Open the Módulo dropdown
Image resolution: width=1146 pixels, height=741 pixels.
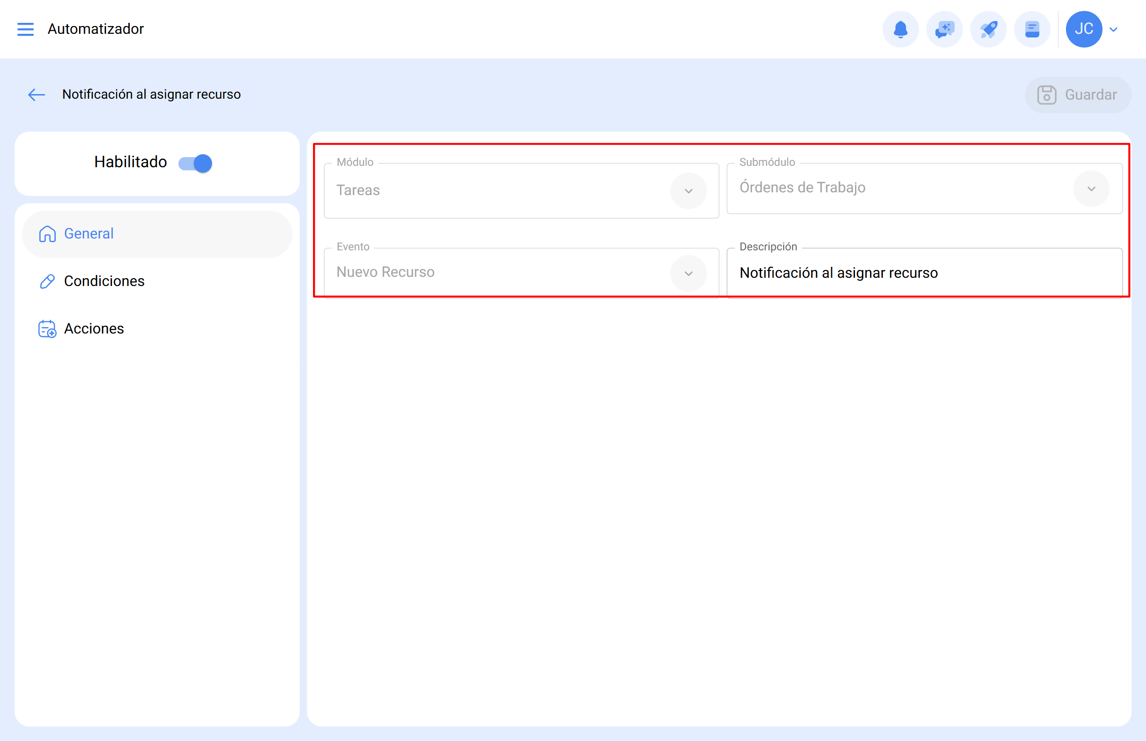click(x=688, y=191)
